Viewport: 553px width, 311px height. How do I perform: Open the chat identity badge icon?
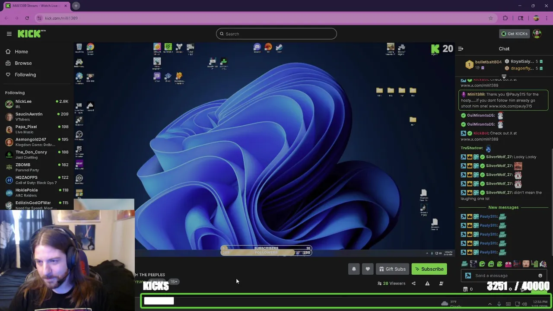point(468,276)
